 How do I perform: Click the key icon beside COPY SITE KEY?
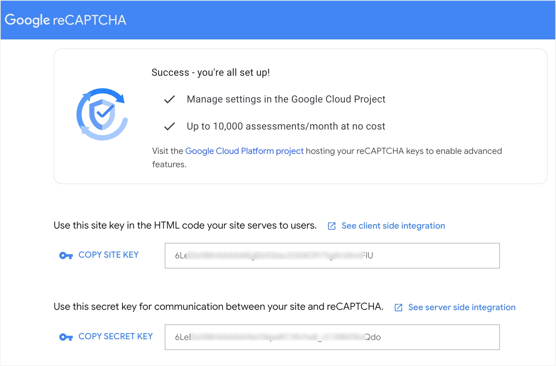tap(66, 255)
